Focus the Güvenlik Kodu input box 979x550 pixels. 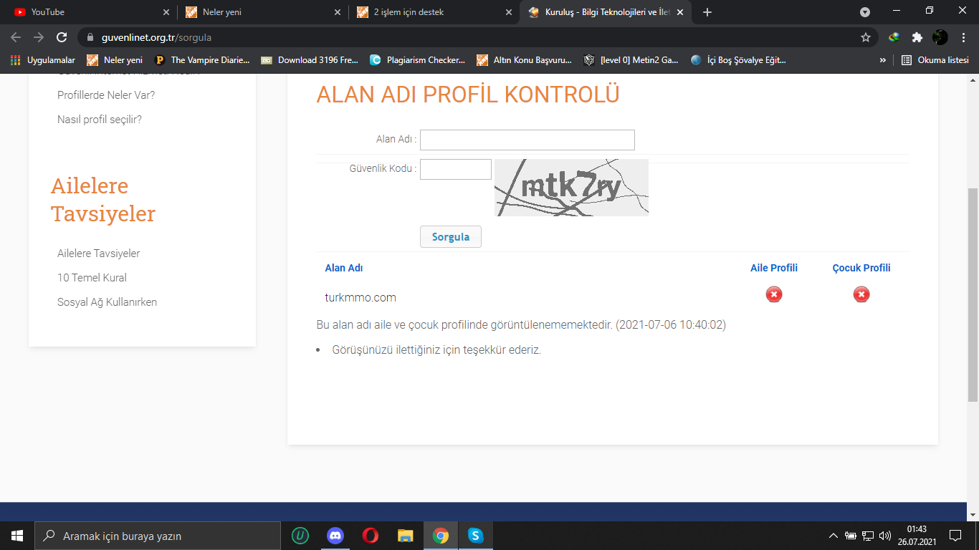pyautogui.click(x=455, y=169)
